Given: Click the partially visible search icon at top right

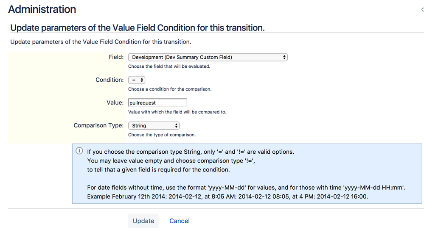Looking at the screenshot, I should click(x=422, y=10).
